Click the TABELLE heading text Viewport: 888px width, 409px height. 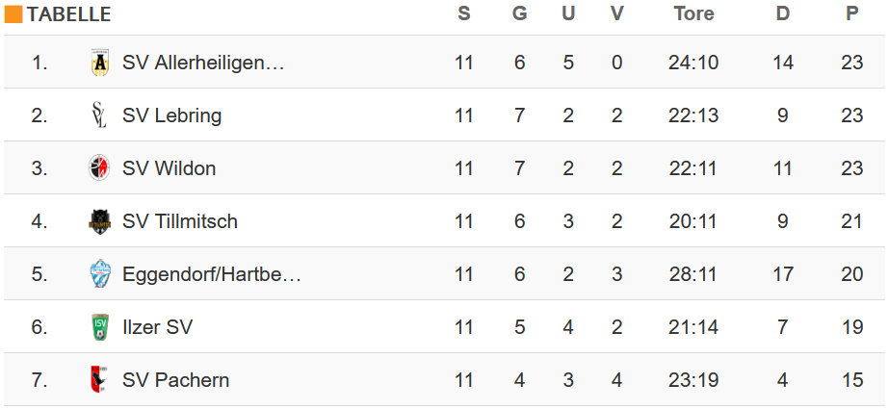[x=68, y=14]
